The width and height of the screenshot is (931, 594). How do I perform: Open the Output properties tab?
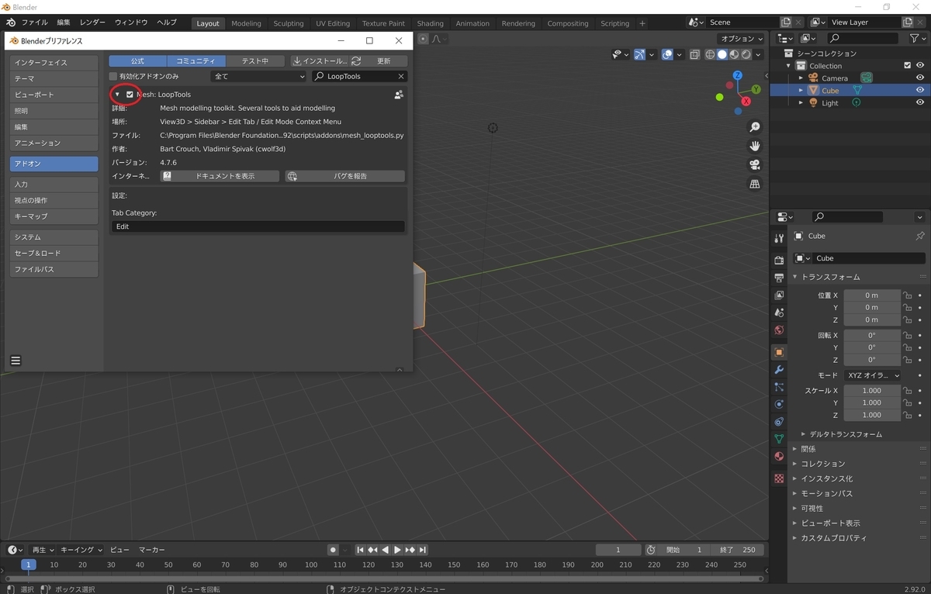click(x=779, y=277)
